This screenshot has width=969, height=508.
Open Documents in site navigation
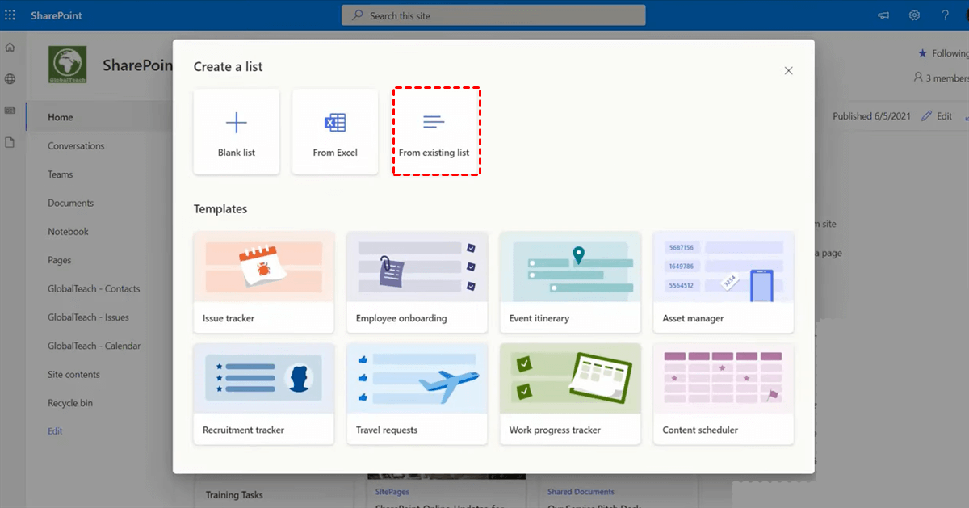(71, 204)
